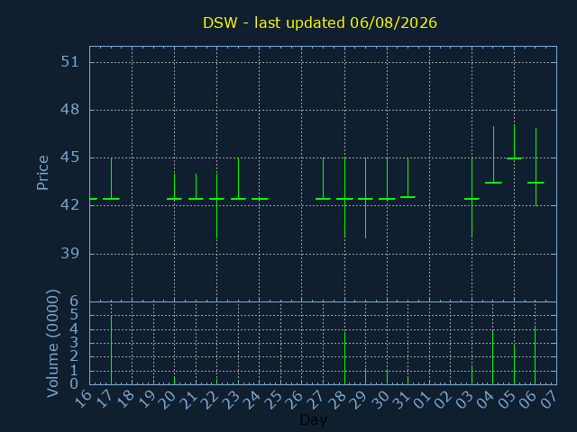577x432 pixels.
Task: Click the day 22 price bar
Action: [216, 206]
